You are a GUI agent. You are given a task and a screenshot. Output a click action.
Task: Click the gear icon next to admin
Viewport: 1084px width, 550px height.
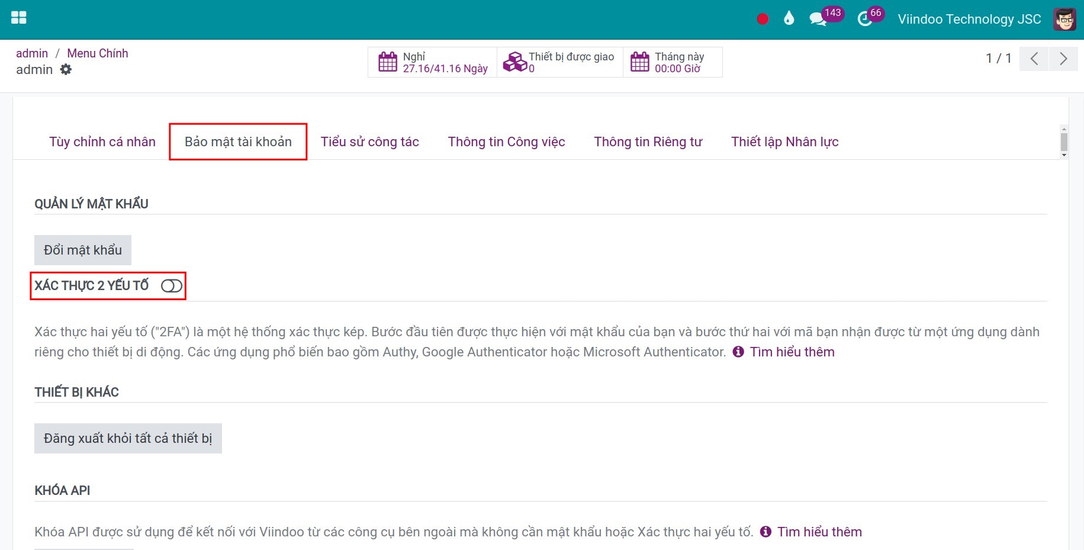tap(66, 69)
